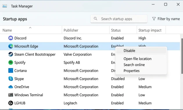The height and width of the screenshot is (110, 183).
Task: Sort by the Name column header
Action: click(31, 30)
